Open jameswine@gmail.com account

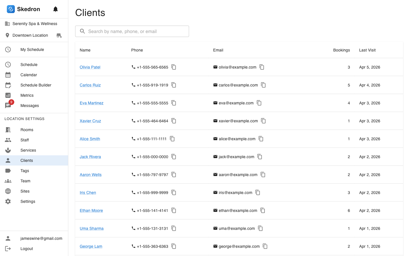pyautogui.click(x=34, y=238)
